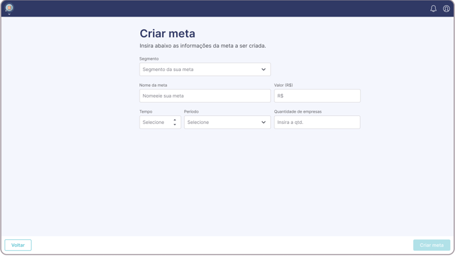Go back with the Voltar button
The width and height of the screenshot is (455, 256).
(18, 245)
